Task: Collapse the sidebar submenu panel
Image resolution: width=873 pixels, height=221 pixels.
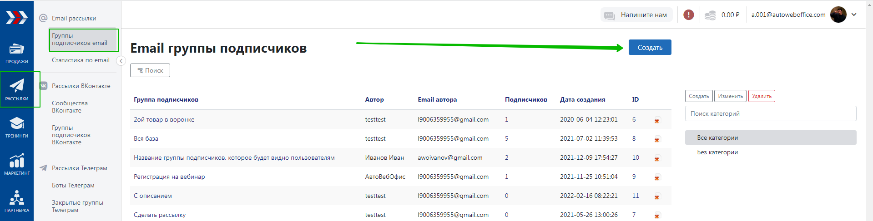Action: (x=121, y=61)
